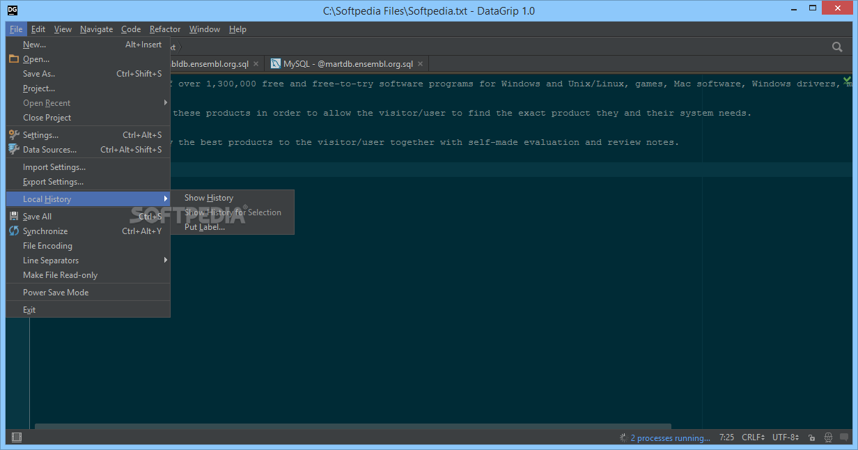Click Show History for Selection

(x=232, y=212)
